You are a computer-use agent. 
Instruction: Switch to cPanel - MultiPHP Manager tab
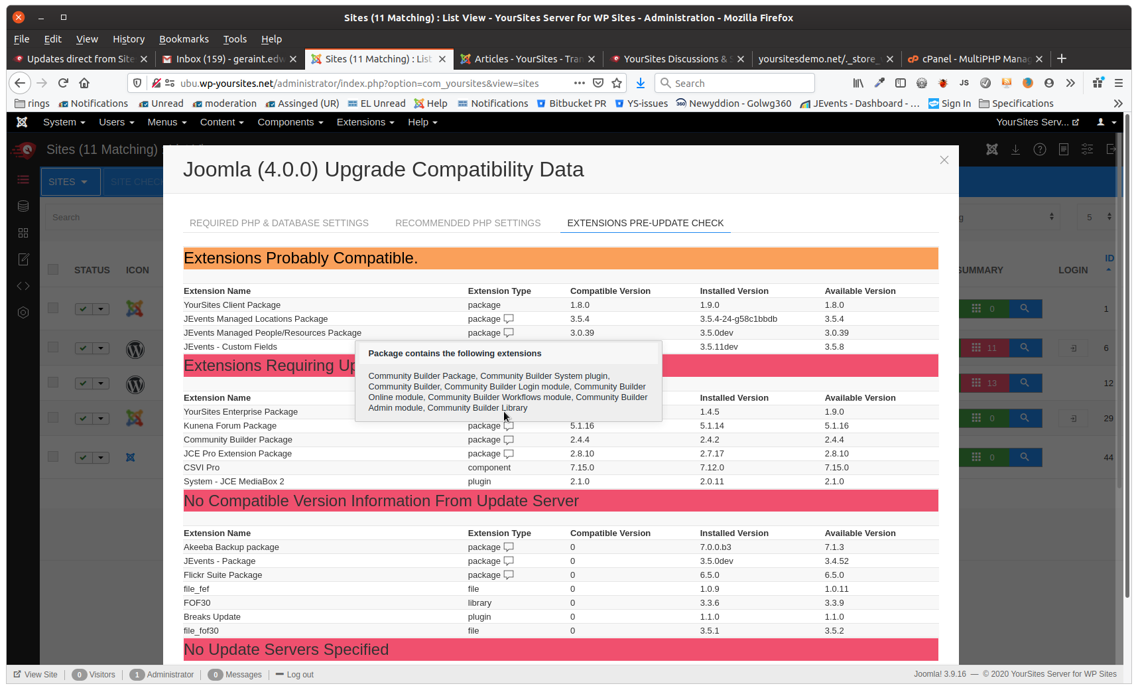tap(975, 59)
